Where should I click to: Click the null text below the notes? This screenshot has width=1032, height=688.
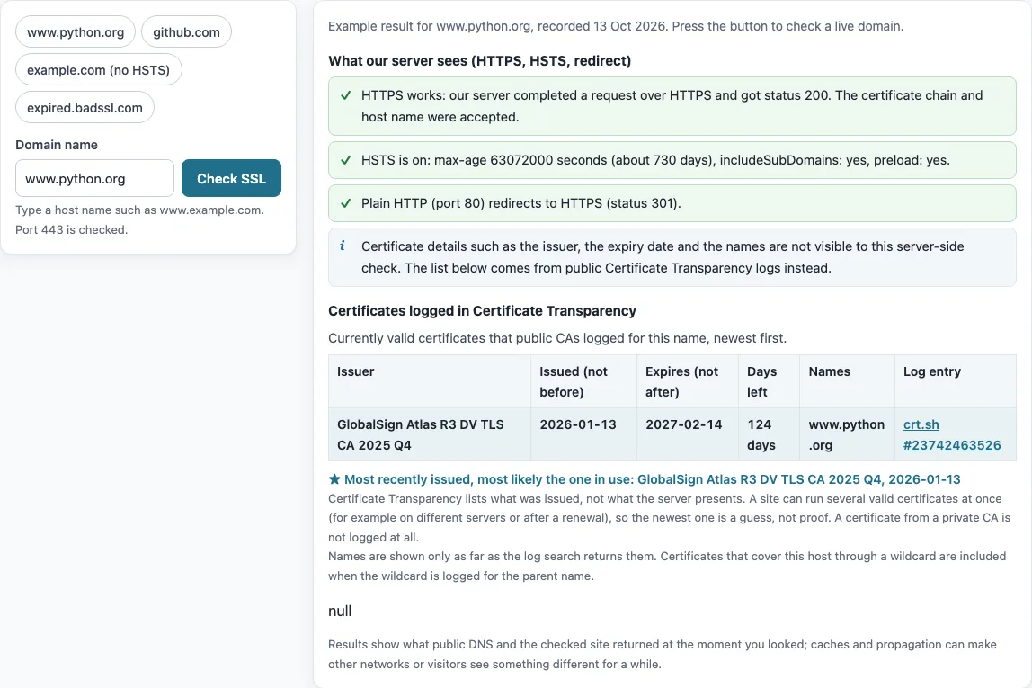[x=340, y=611]
